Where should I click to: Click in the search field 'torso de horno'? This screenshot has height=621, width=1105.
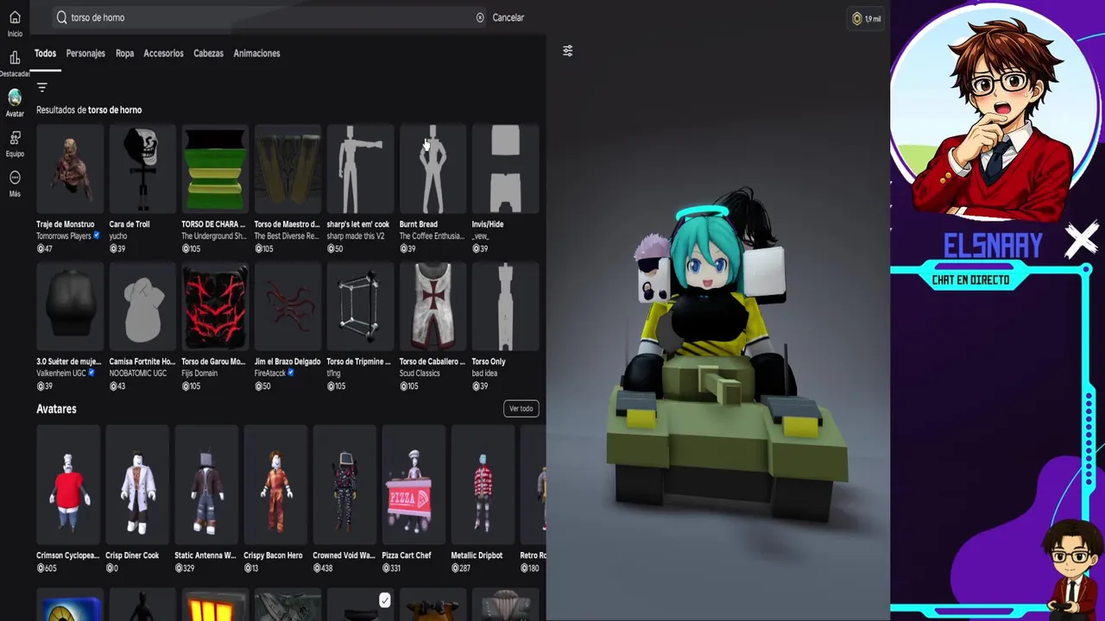(x=269, y=17)
